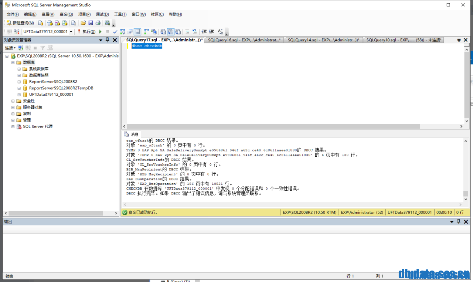Open an Analysis Services XMLA query
This screenshot has width=473, height=282.
(x=65, y=23)
